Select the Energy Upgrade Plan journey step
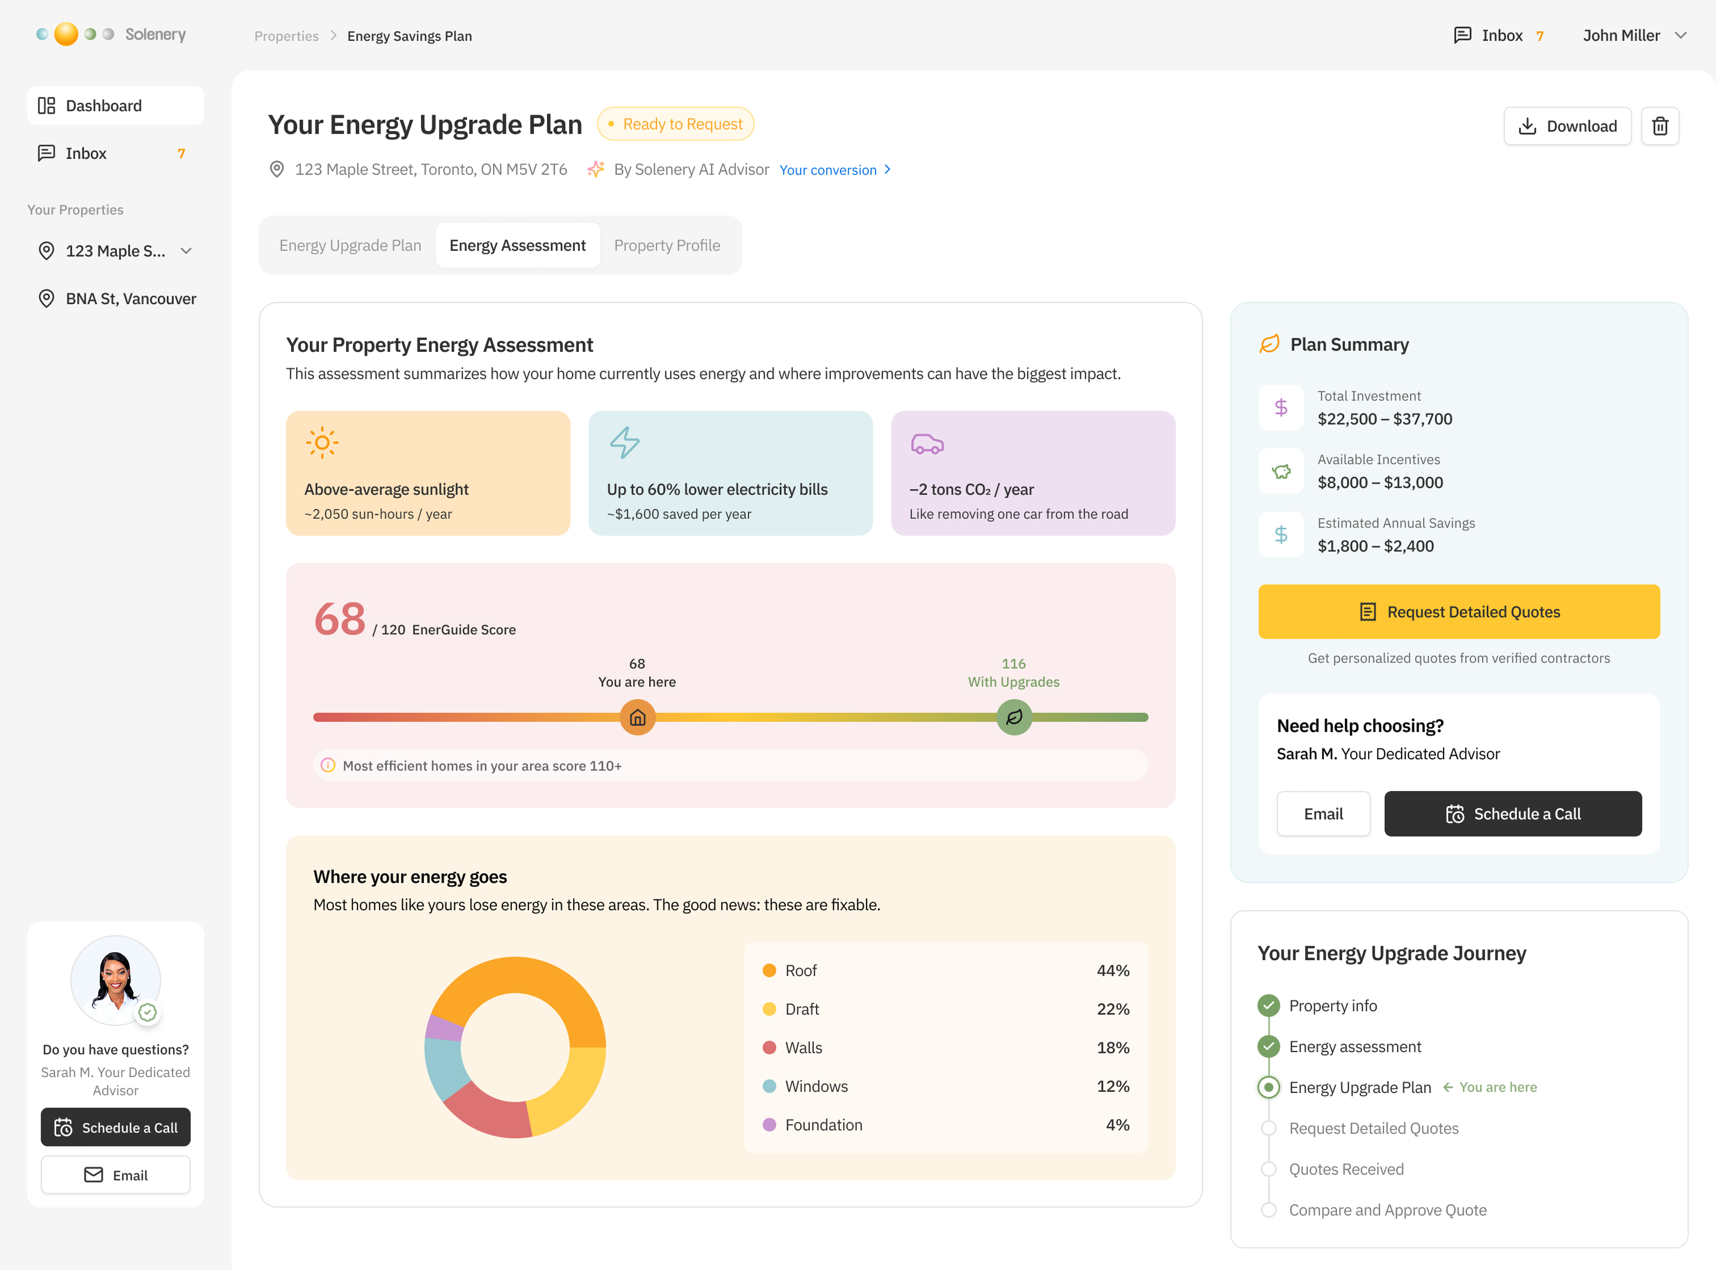Image resolution: width=1716 pixels, height=1270 pixels. point(1359,1087)
